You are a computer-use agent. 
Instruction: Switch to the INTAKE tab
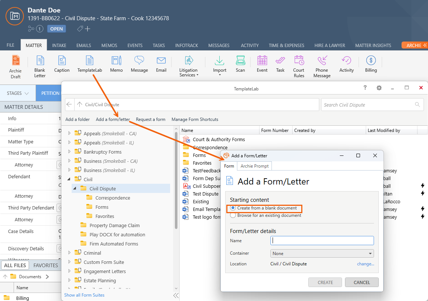coord(59,45)
